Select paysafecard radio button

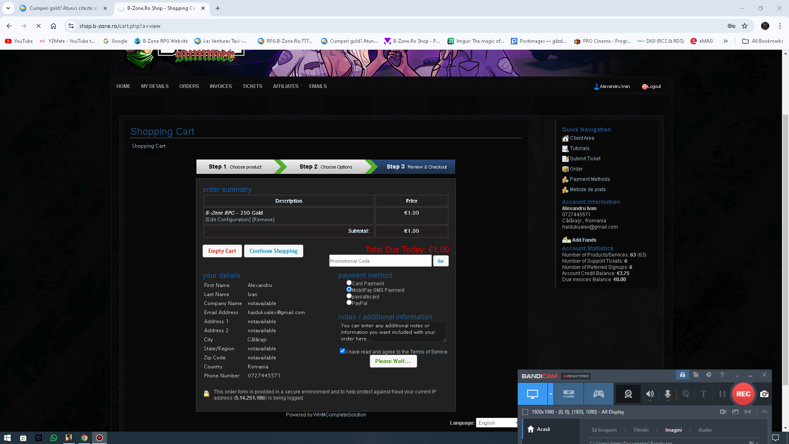349,296
